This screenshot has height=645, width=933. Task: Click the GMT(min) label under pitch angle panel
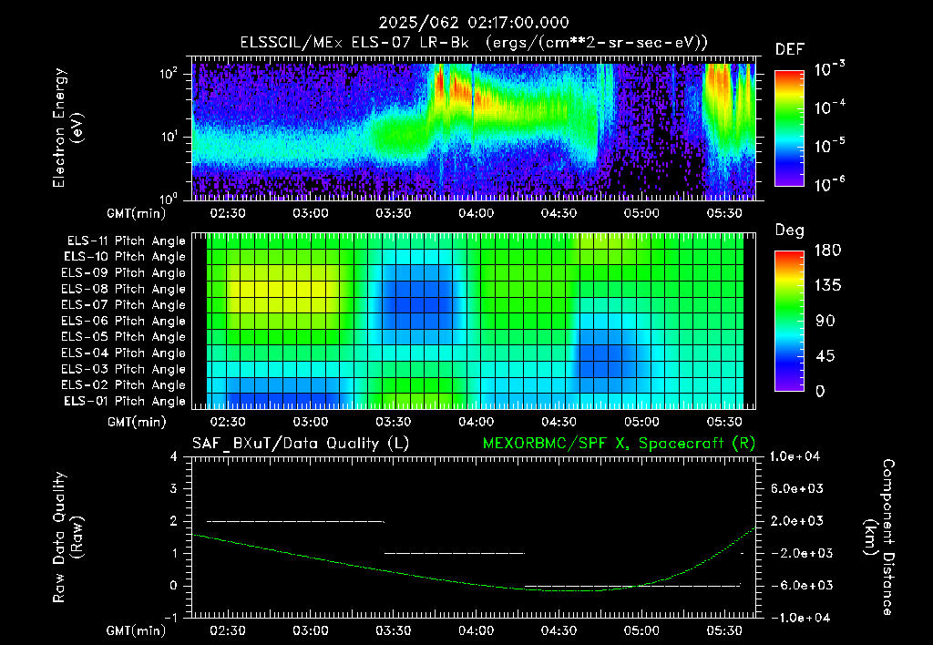tap(137, 423)
